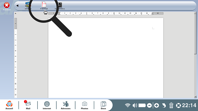
Task: Open the Internet browser
Action: (47, 105)
